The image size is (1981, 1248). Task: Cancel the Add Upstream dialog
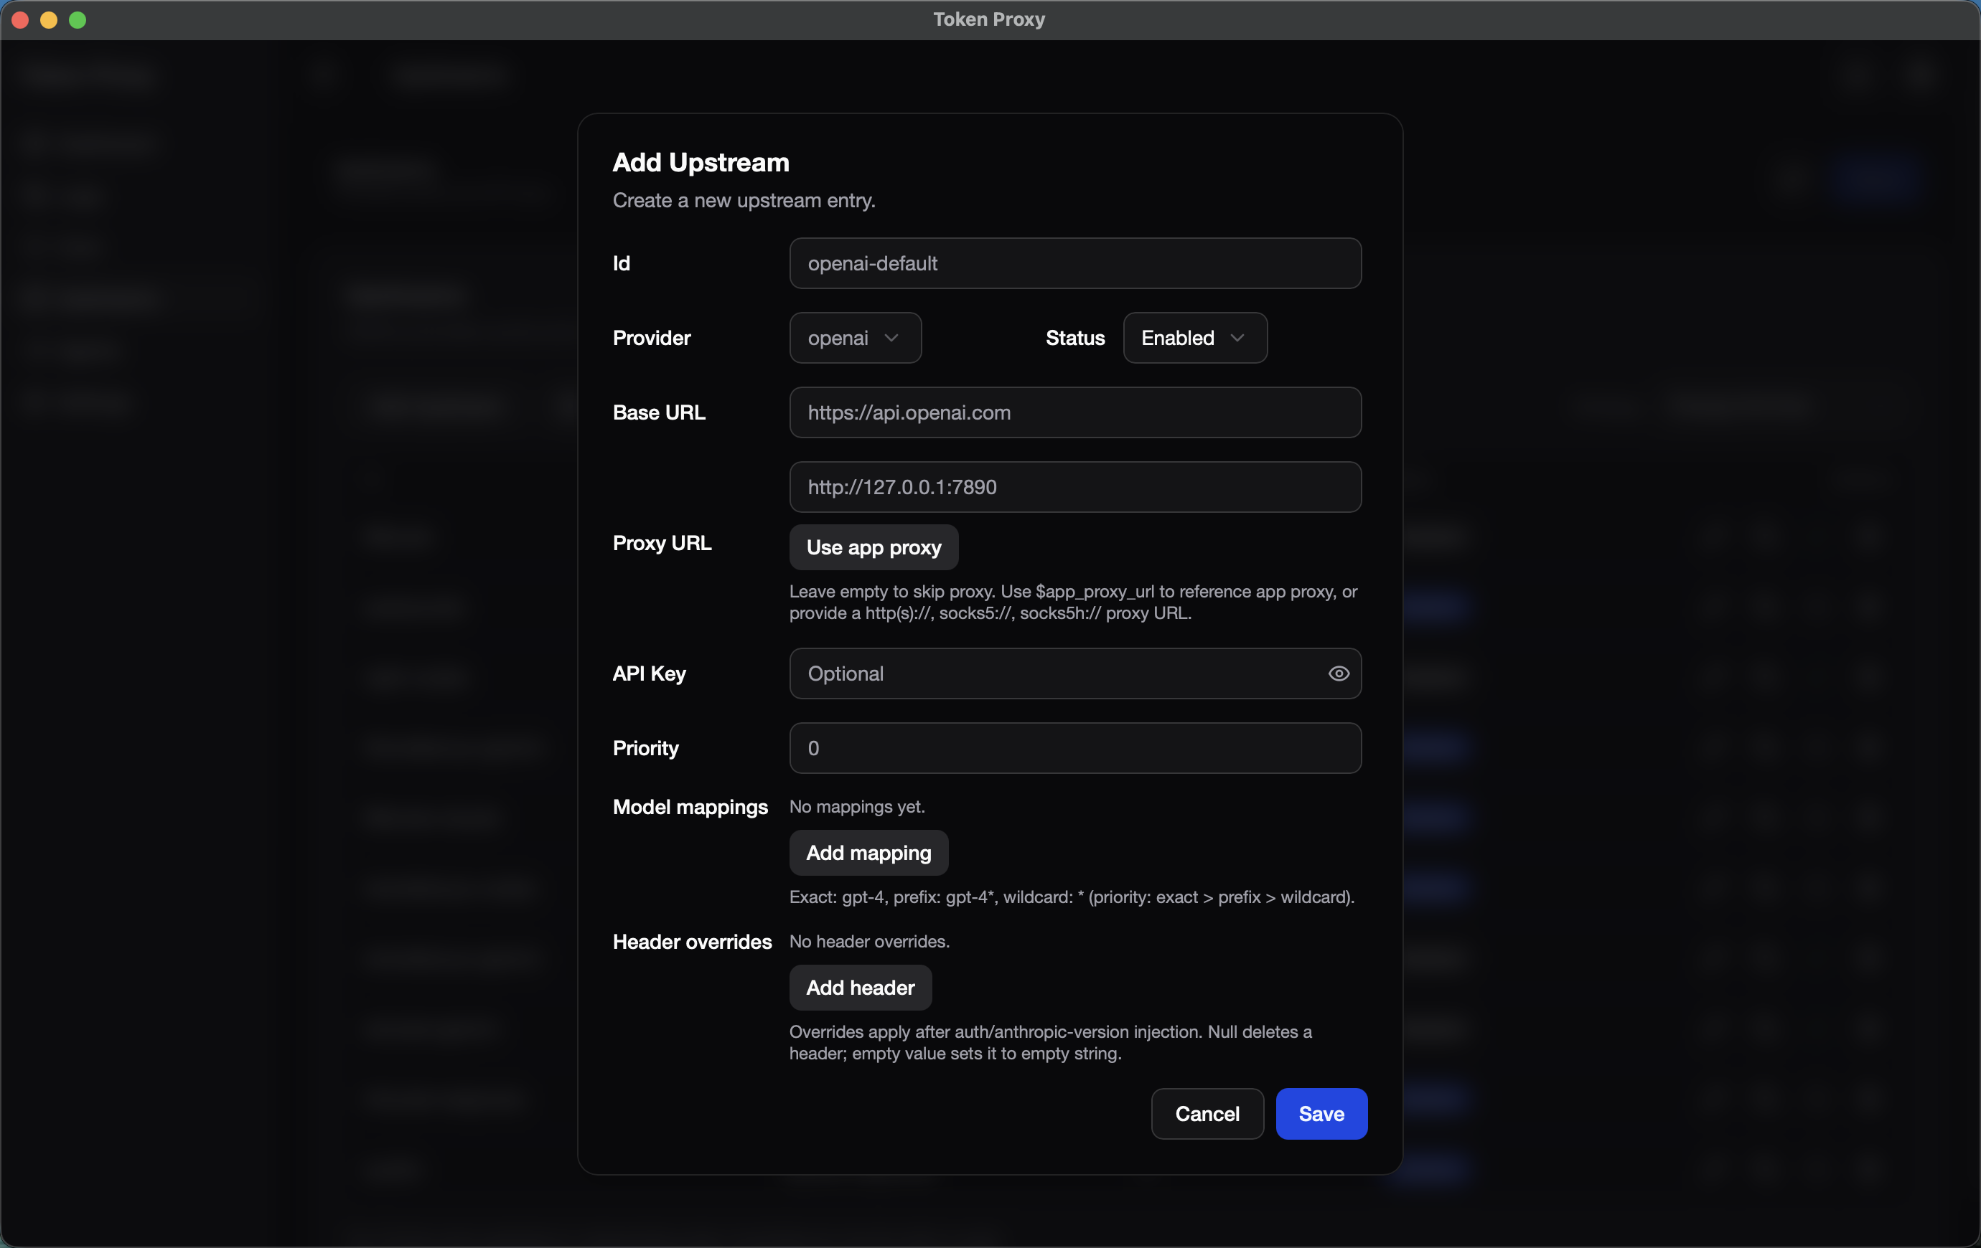(1206, 1113)
